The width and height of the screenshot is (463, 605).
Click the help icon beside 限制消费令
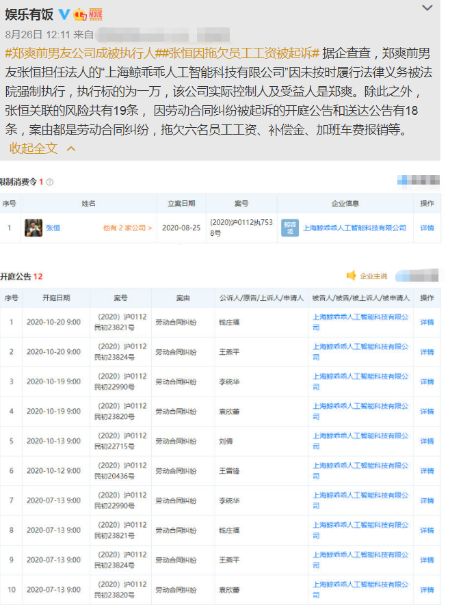point(50,182)
